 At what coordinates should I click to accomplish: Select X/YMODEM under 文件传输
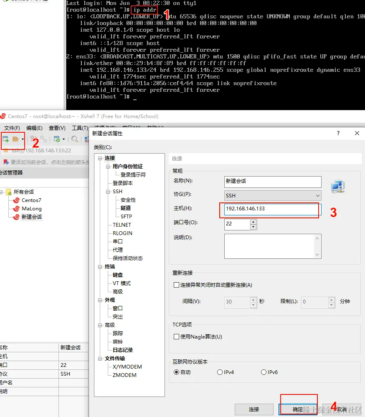(x=127, y=367)
